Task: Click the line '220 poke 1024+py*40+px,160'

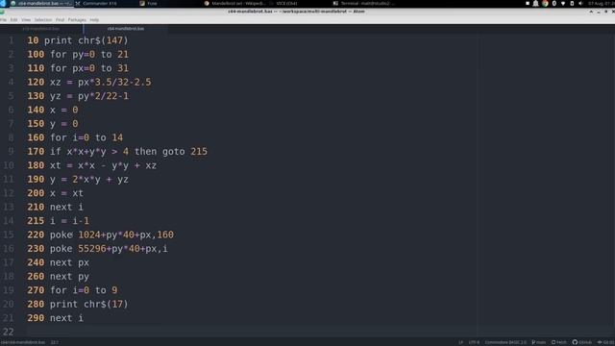Action: coord(100,235)
